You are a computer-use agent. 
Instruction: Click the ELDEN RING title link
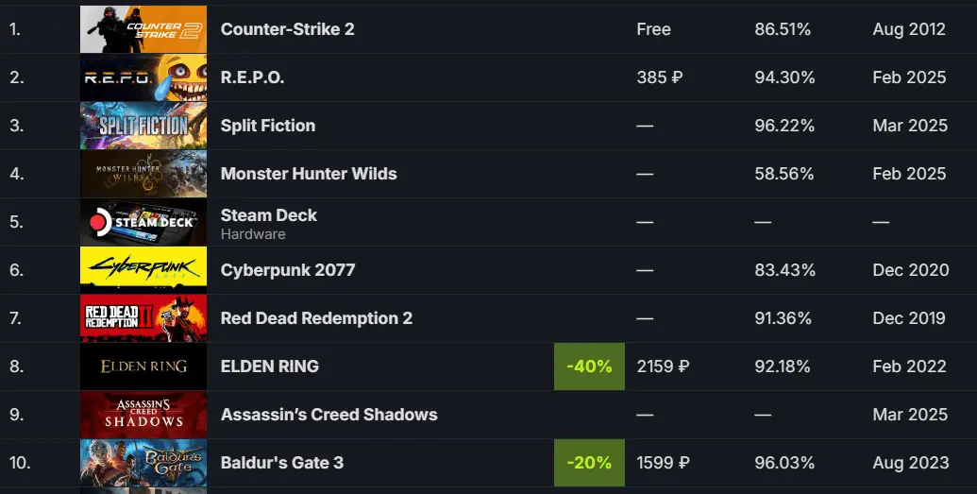[270, 366]
